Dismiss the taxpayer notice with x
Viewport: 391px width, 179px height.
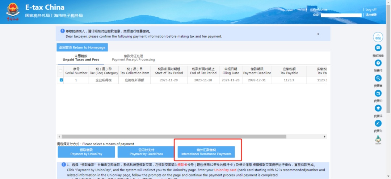318,34
